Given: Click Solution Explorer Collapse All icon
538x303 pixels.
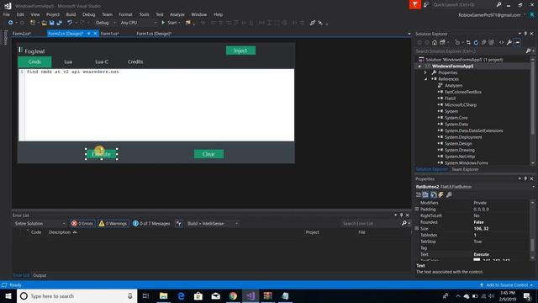Looking at the screenshot, I should coord(483,43).
